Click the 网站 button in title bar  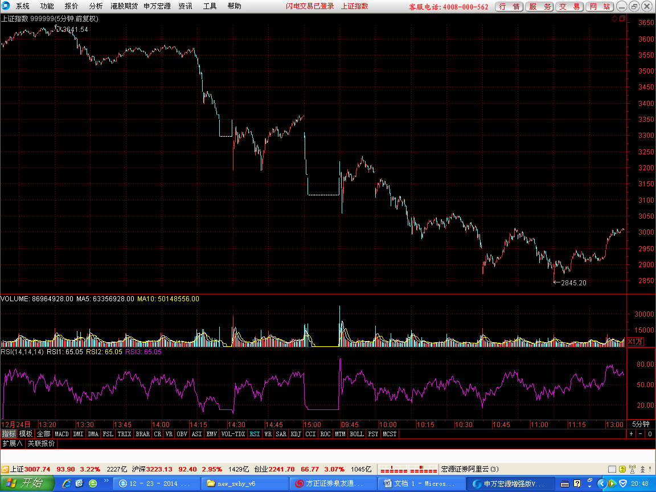coord(600,6)
